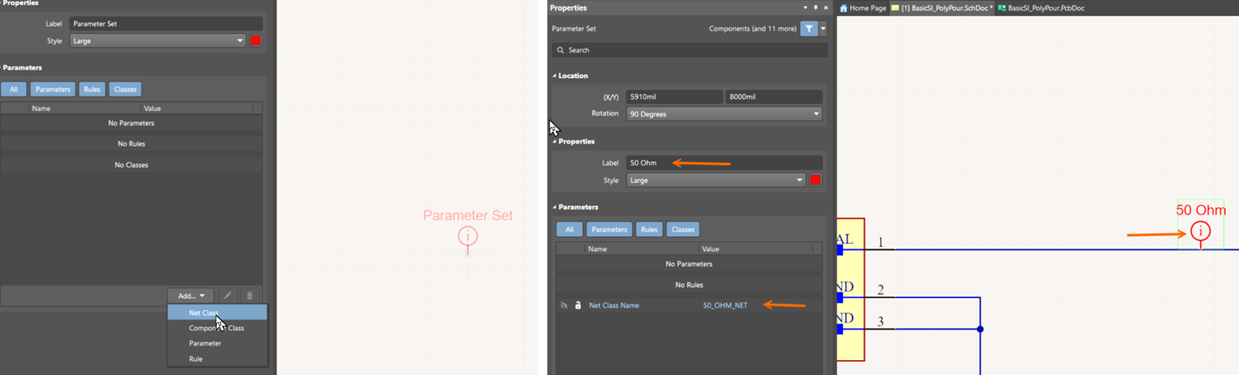1239x375 pixels.
Task: Collapse the right panel Properties section
Action: coord(554,141)
